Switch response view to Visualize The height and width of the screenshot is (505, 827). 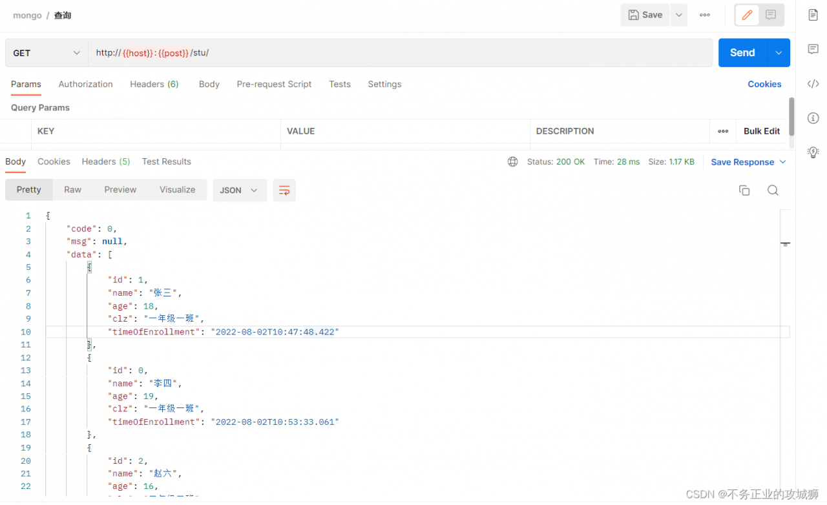click(178, 190)
